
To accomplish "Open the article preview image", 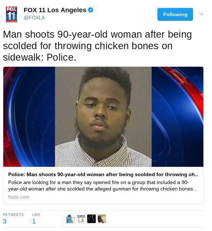I will point(103,117).
